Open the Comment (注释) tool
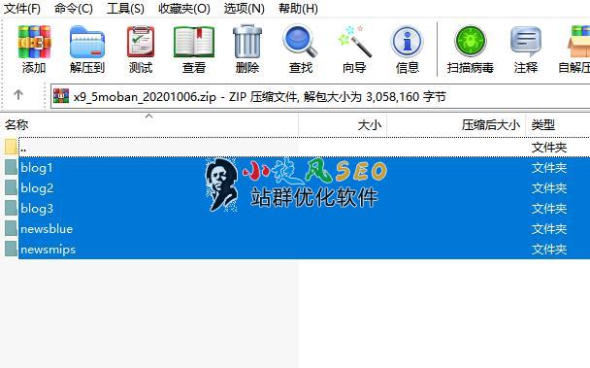Image resolution: width=590 pixels, height=368 pixels. 526,42
